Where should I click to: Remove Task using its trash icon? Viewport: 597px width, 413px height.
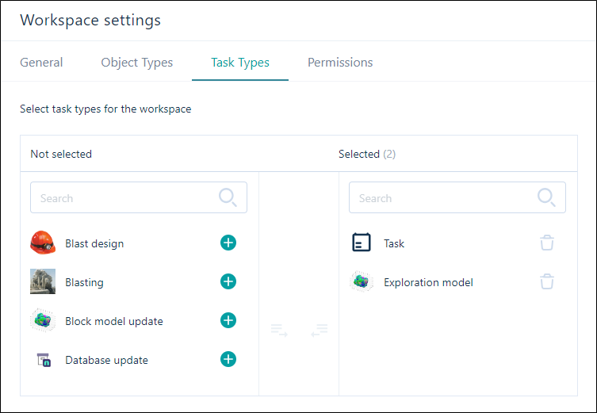(x=547, y=243)
